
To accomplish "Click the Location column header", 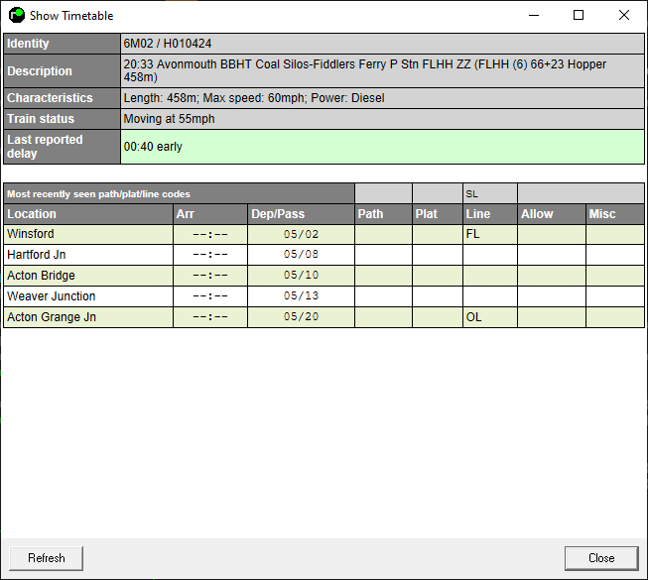I will point(87,214).
